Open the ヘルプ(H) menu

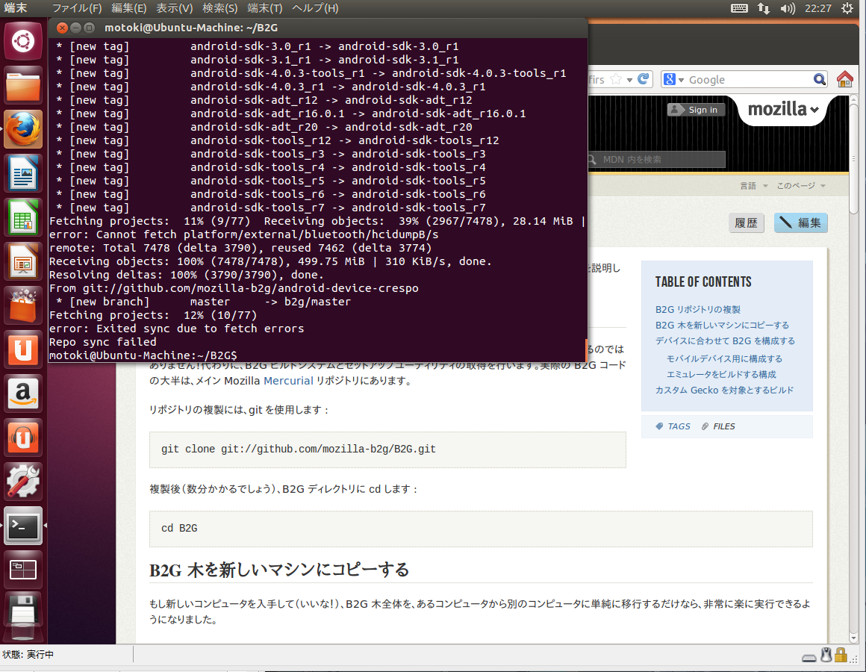pos(315,8)
